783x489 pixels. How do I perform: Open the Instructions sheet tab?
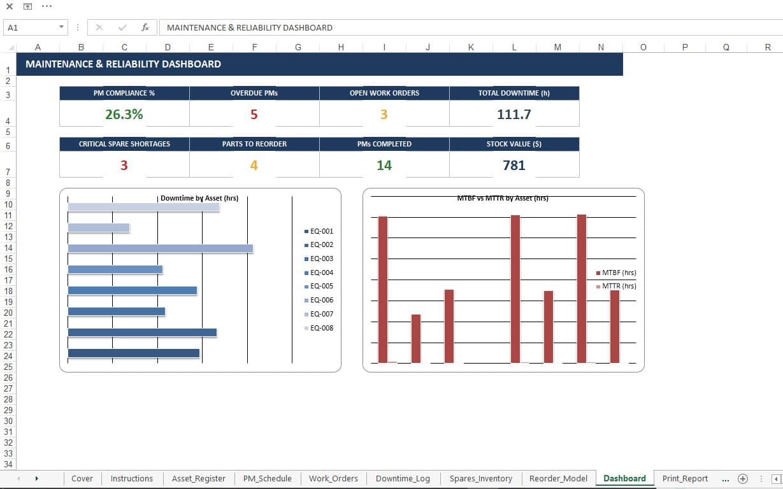(132, 479)
